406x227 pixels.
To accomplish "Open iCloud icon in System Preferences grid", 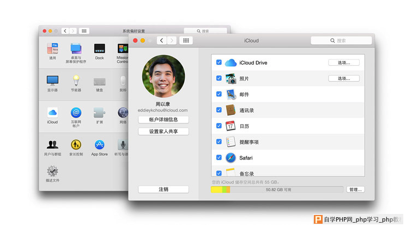I will coord(52,113).
